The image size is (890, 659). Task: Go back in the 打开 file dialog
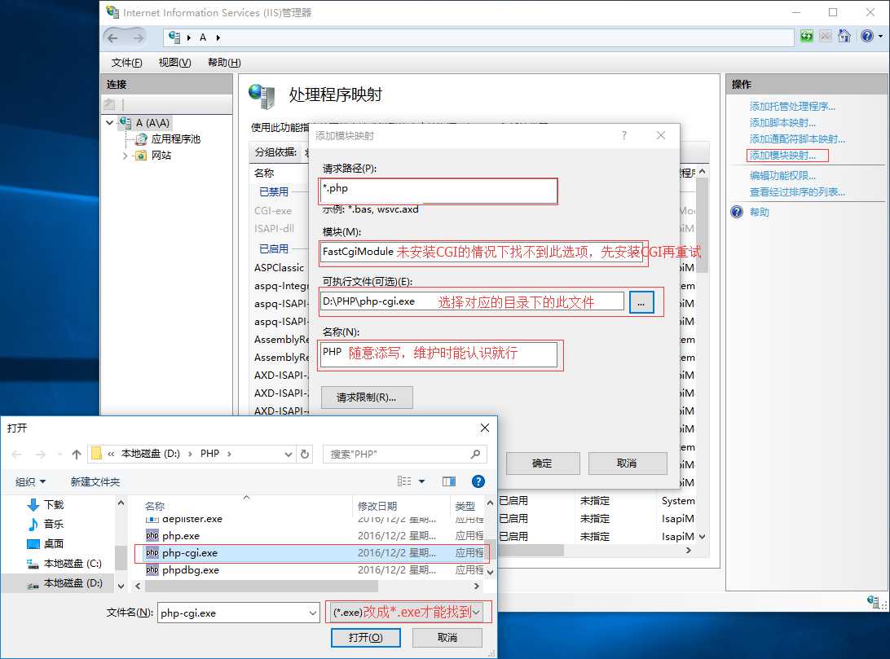pyautogui.click(x=17, y=455)
